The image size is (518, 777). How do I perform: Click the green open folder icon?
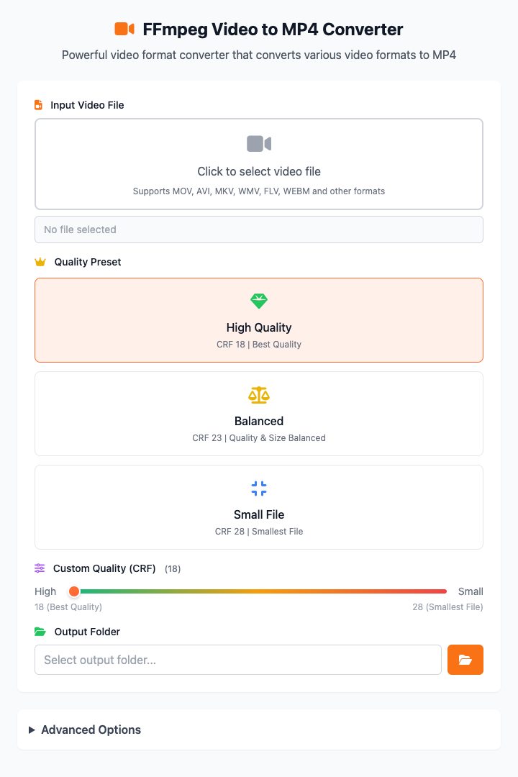point(40,632)
